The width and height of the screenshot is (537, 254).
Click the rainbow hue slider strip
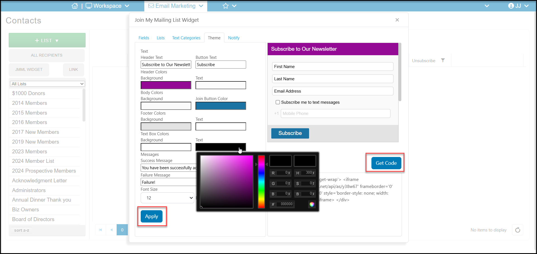[x=261, y=182]
